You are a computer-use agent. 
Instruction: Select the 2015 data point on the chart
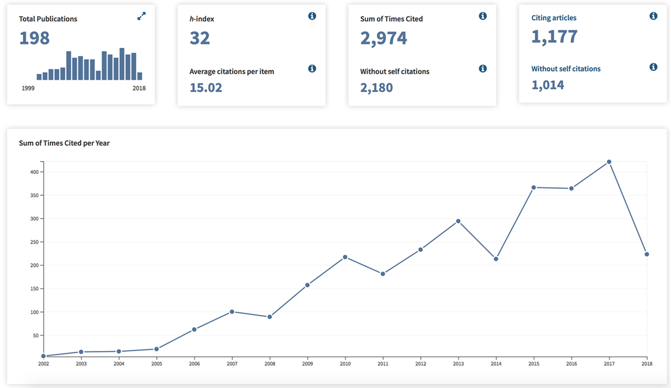point(534,188)
